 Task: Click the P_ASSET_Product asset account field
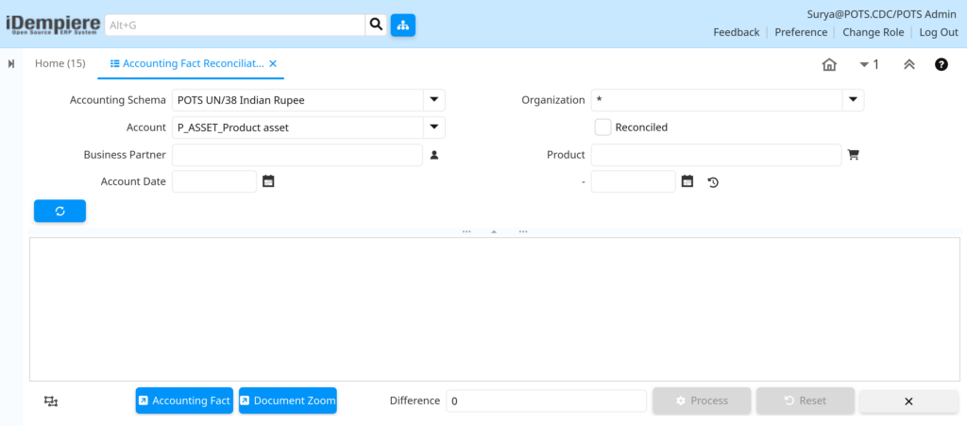(297, 128)
